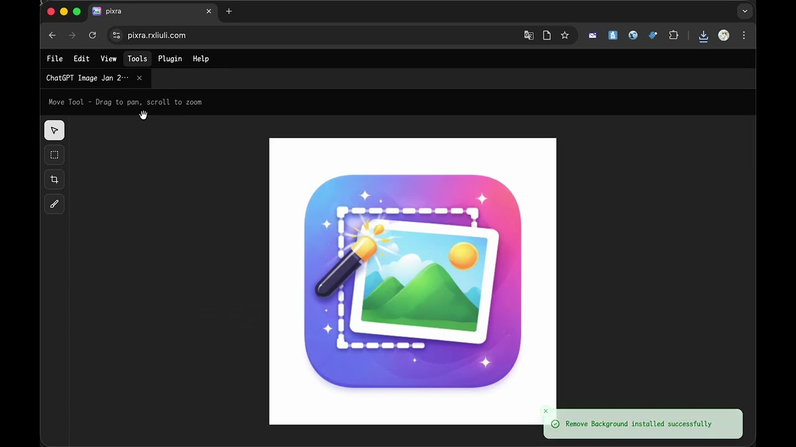
Task: Close the ChatGPT Image document tab
Action: point(139,78)
